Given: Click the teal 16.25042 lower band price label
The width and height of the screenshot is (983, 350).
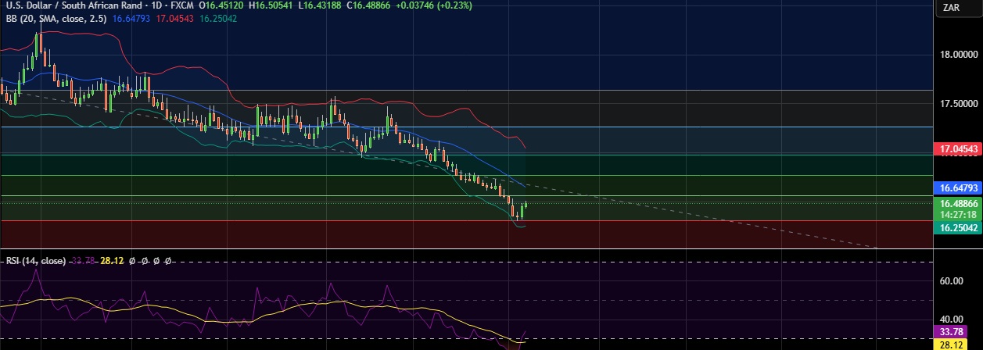Looking at the screenshot, I should point(958,227).
